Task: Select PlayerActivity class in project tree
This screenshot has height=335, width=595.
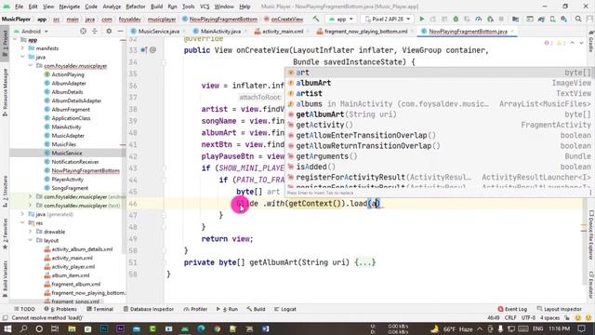Action: tap(68, 180)
